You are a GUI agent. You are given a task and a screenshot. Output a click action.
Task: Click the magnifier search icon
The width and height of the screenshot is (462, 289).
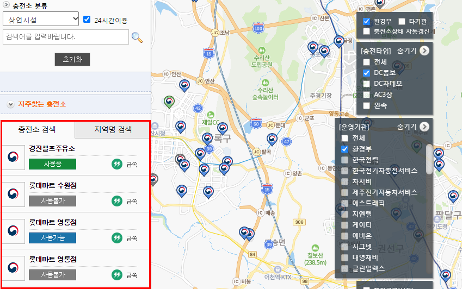[x=137, y=37]
